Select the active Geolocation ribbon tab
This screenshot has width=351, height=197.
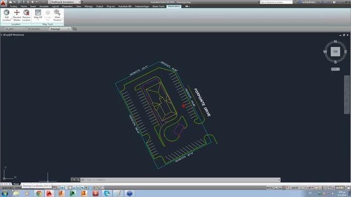point(174,7)
